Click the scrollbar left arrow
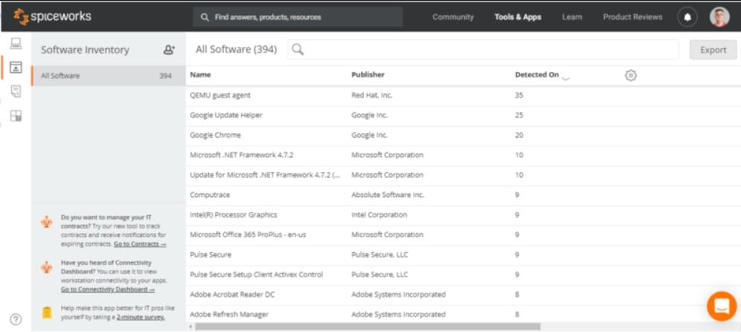This screenshot has width=741, height=332. coord(191,326)
